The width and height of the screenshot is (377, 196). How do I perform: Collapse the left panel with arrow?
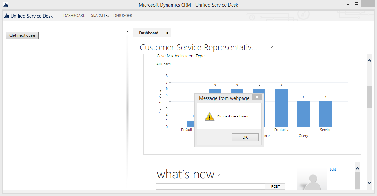pos(128,32)
